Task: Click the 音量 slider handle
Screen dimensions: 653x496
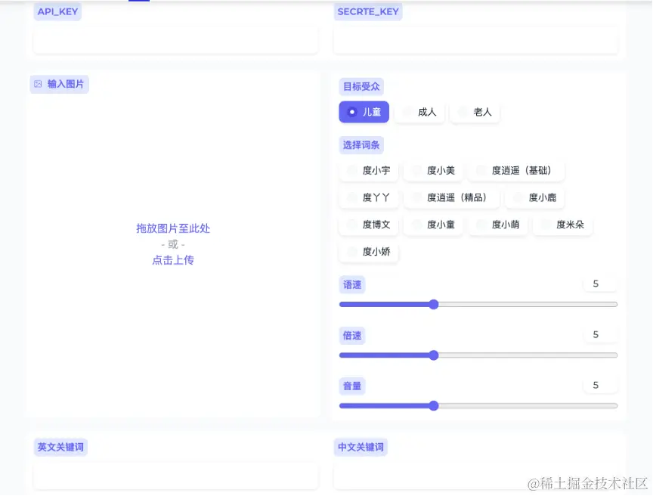Action: pyautogui.click(x=434, y=405)
